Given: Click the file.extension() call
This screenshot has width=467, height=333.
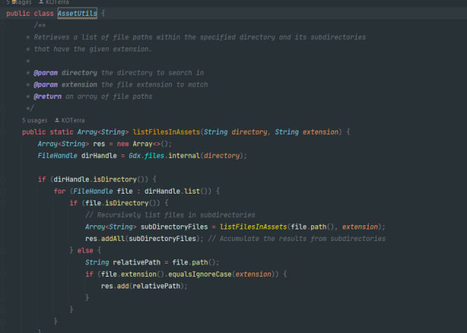Looking at the screenshot, I should click(x=133, y=275).
